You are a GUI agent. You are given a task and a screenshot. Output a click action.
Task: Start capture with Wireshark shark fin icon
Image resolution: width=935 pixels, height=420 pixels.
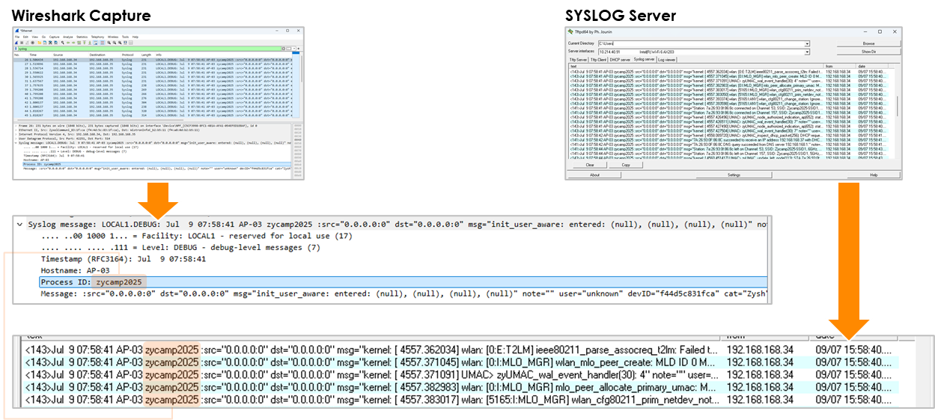(x=16, y=43)
